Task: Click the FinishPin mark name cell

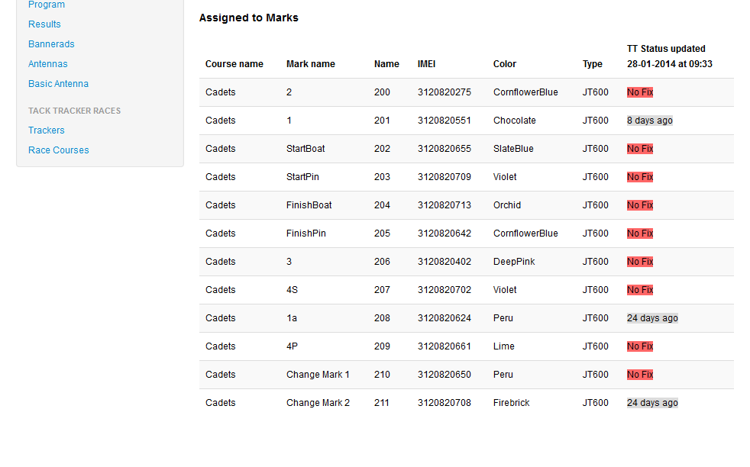Action: coord(305,233)
